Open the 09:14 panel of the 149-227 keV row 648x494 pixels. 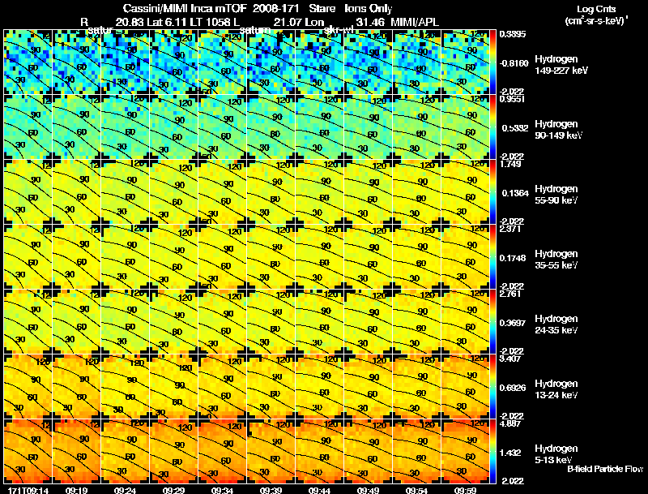click(x=28, y=62)
